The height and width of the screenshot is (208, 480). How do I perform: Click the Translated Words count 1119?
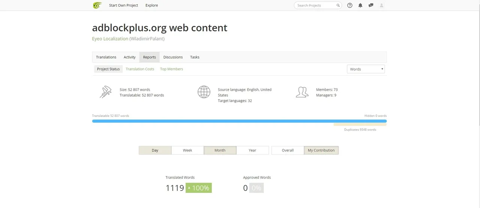click(x=175, y=188)
